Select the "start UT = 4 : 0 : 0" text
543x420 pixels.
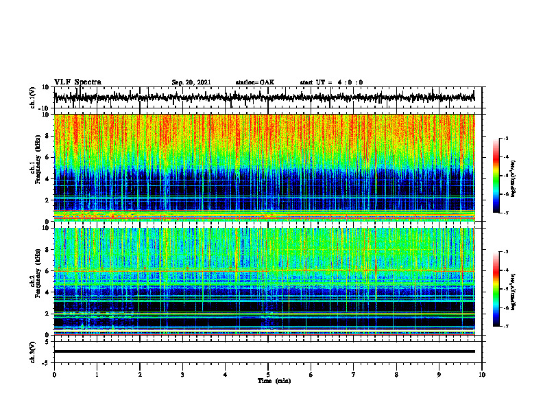point(331,82)
